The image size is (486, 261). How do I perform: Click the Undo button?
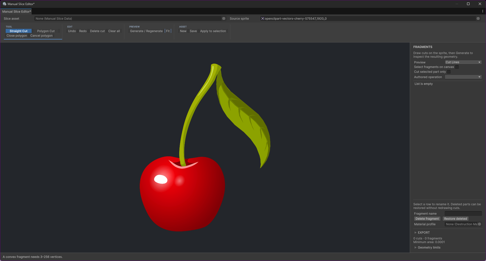click(x=72, y=31)
